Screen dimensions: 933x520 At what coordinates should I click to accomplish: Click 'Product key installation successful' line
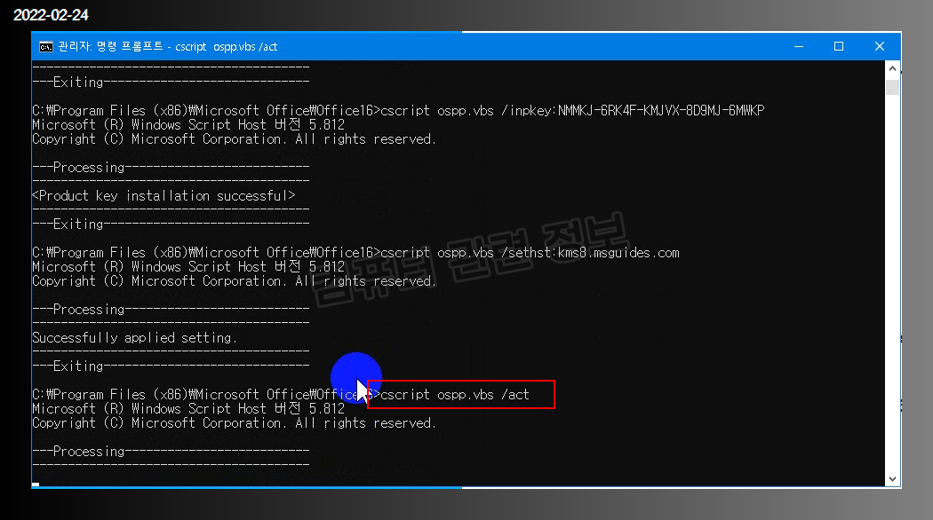tap(163, 195)
